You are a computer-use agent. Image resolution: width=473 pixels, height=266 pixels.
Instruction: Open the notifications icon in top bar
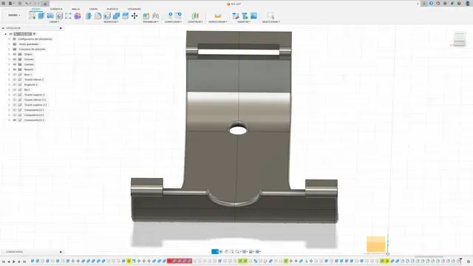click(x=452, y=4)
